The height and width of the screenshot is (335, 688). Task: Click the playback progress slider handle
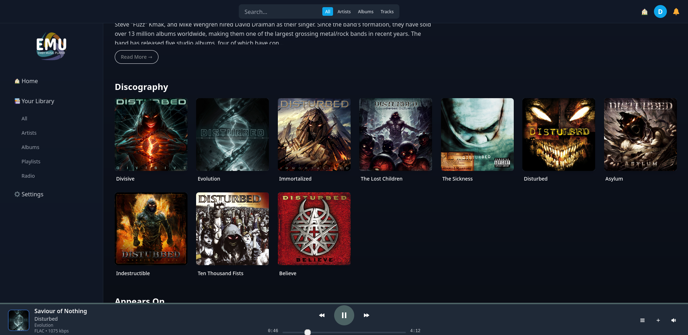308,332
